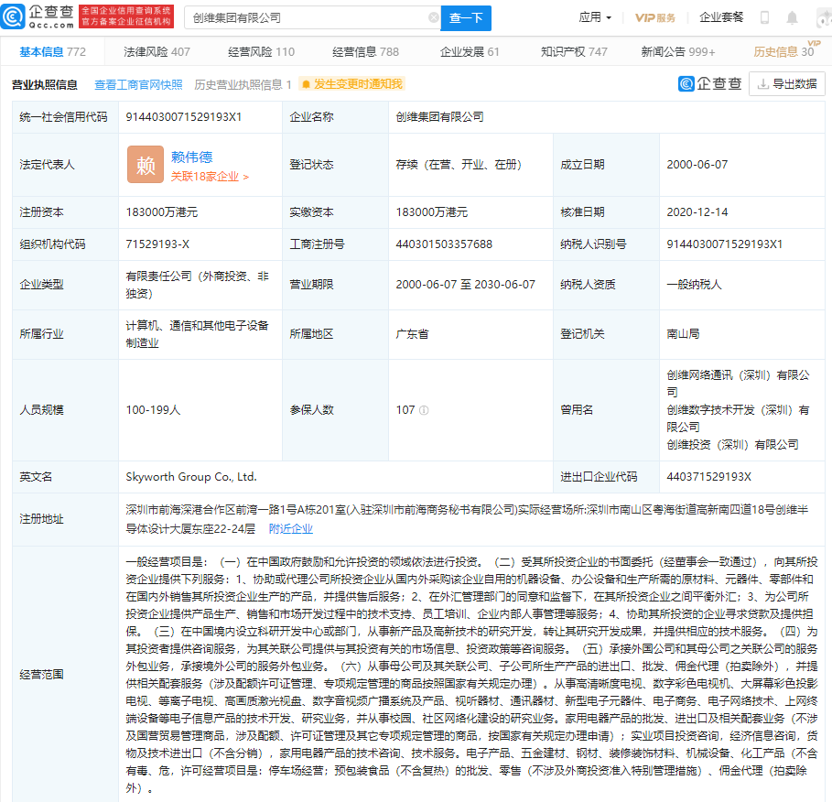
Task: Click the 导出数据 export button
Action: [x=787, y=84]
